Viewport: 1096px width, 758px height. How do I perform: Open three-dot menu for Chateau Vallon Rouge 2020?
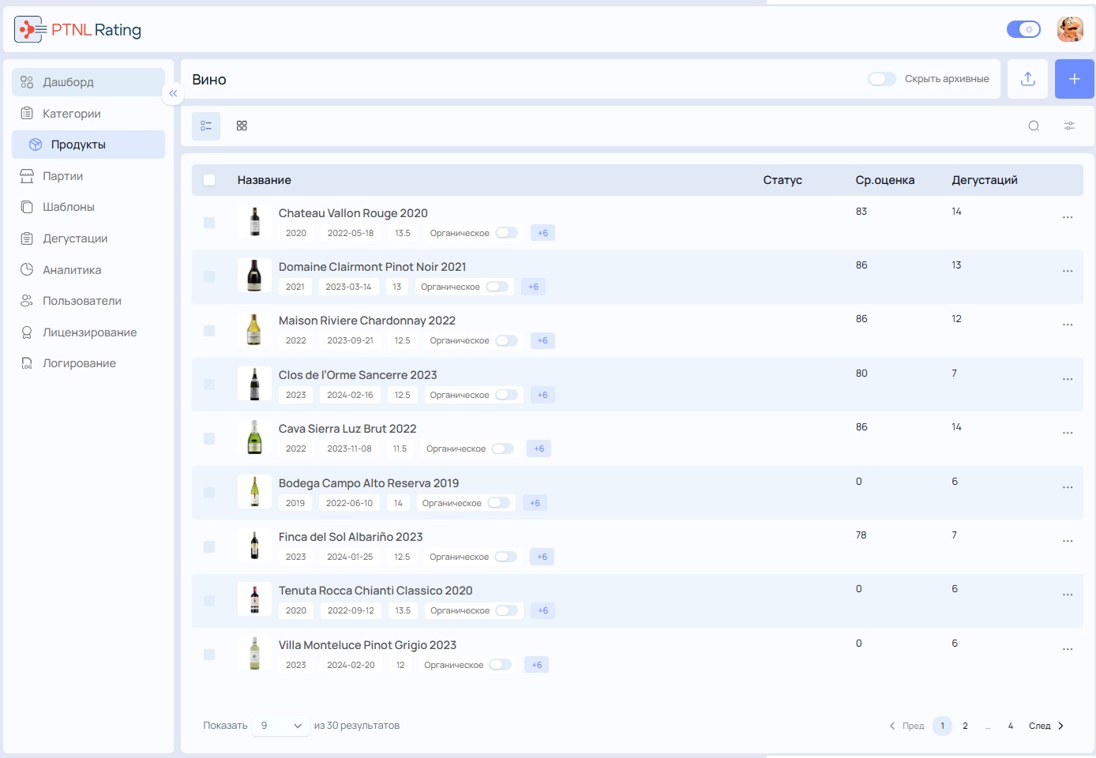tap(1068, 217)
